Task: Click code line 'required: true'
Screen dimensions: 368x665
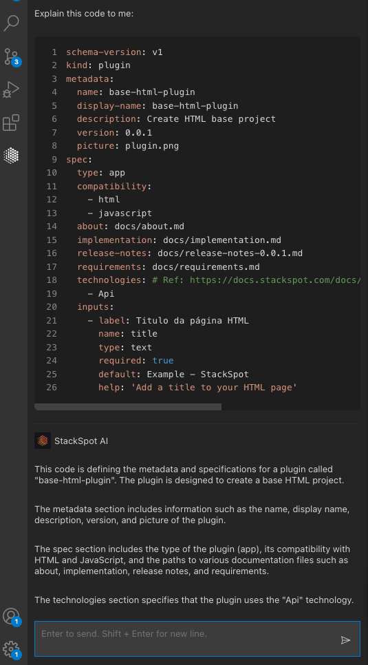Action: tap(136, 361)
